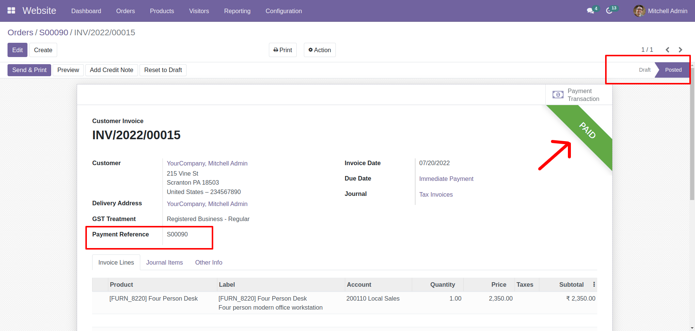Open the apps grid menu icon
The height and width of the screenshot is (331, 695).
click(11, 11)
